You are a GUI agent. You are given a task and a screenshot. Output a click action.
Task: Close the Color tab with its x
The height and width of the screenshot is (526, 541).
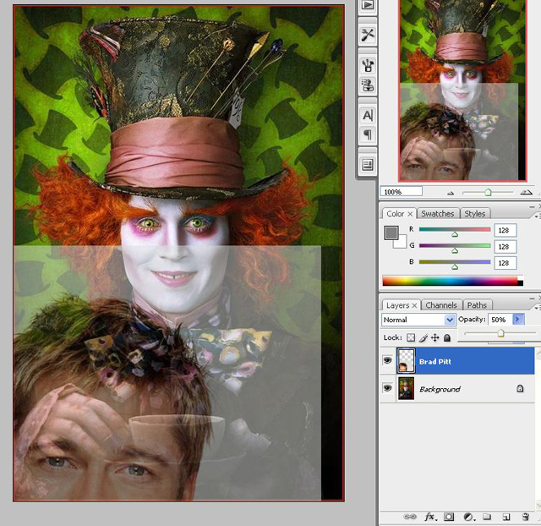[410, 214]
